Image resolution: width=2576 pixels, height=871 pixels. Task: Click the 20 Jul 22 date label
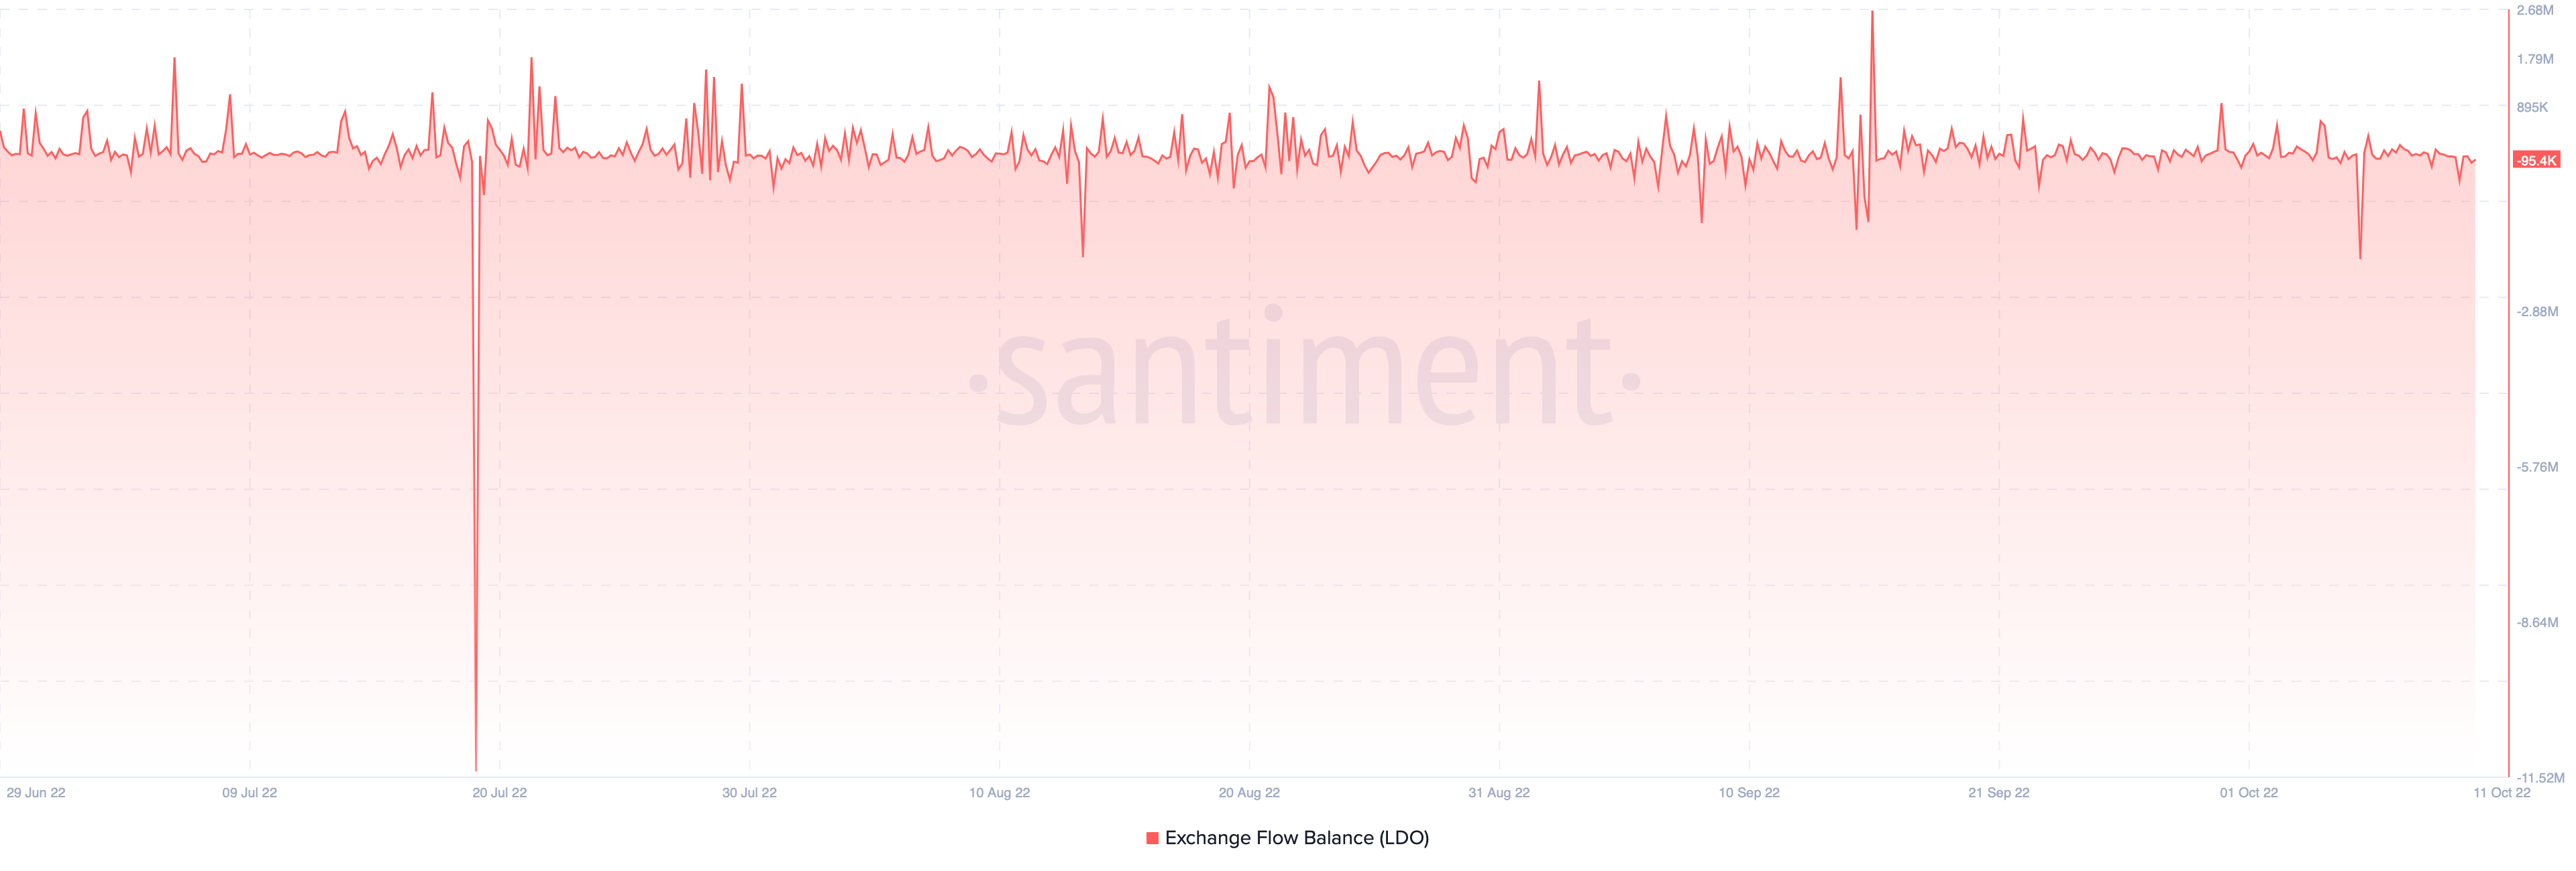[x=500, y=792]
